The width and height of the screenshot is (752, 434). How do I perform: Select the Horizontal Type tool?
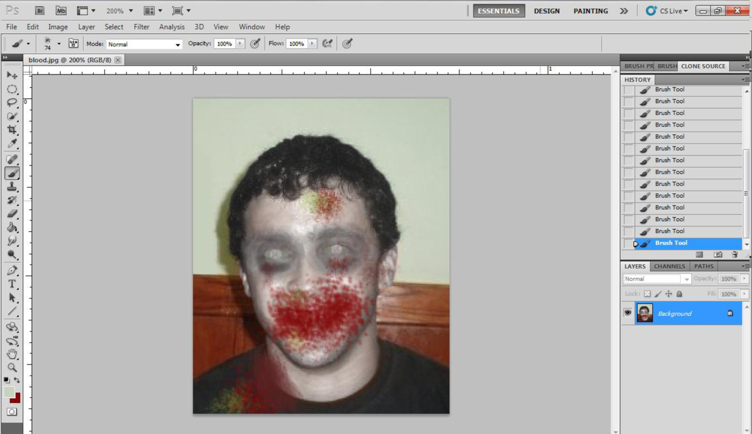tap(12, 284)
